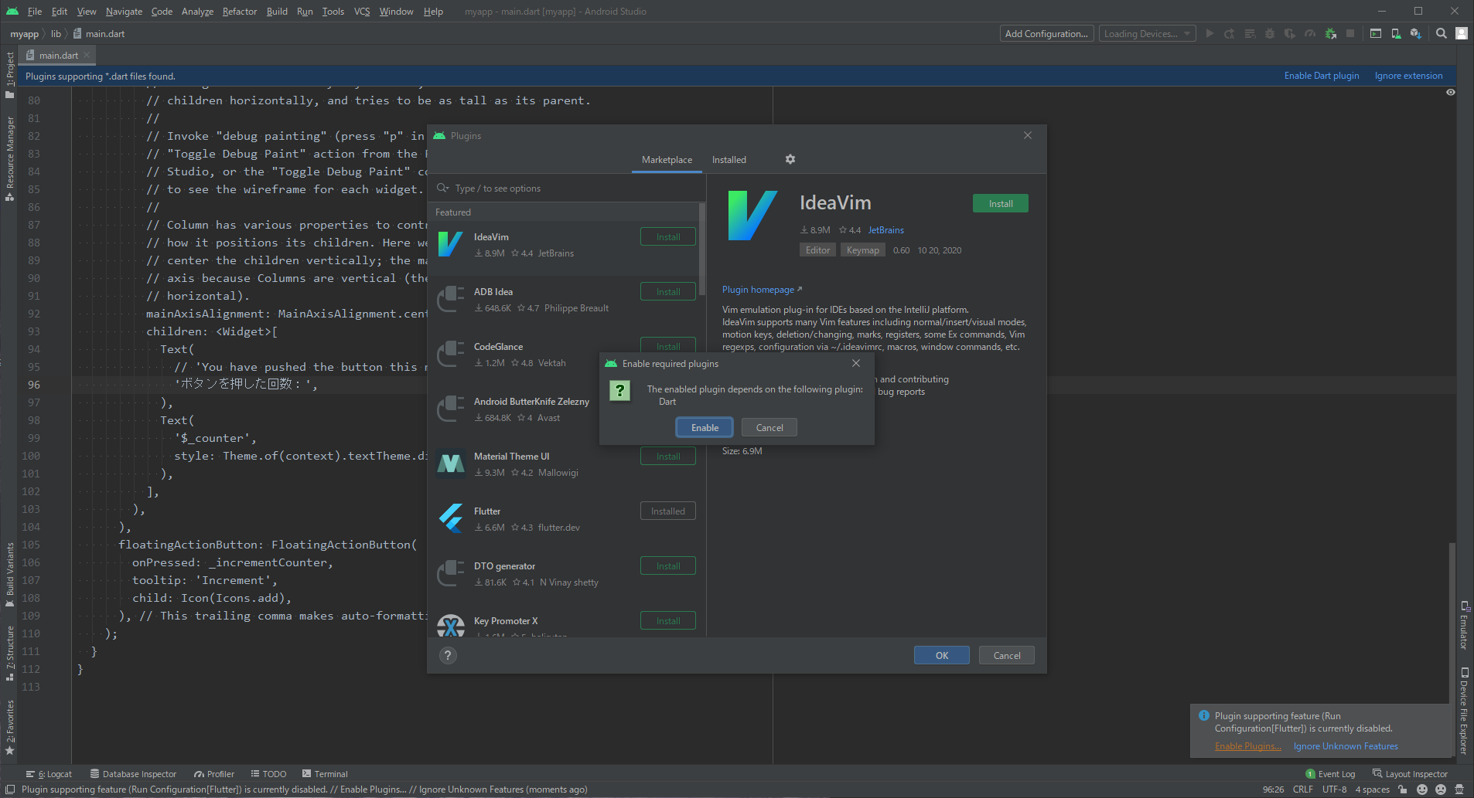Open the SDK Manager cube icon
Image resolution: width=1474 pixels, height=798 pixels.
pos(1416,34)
